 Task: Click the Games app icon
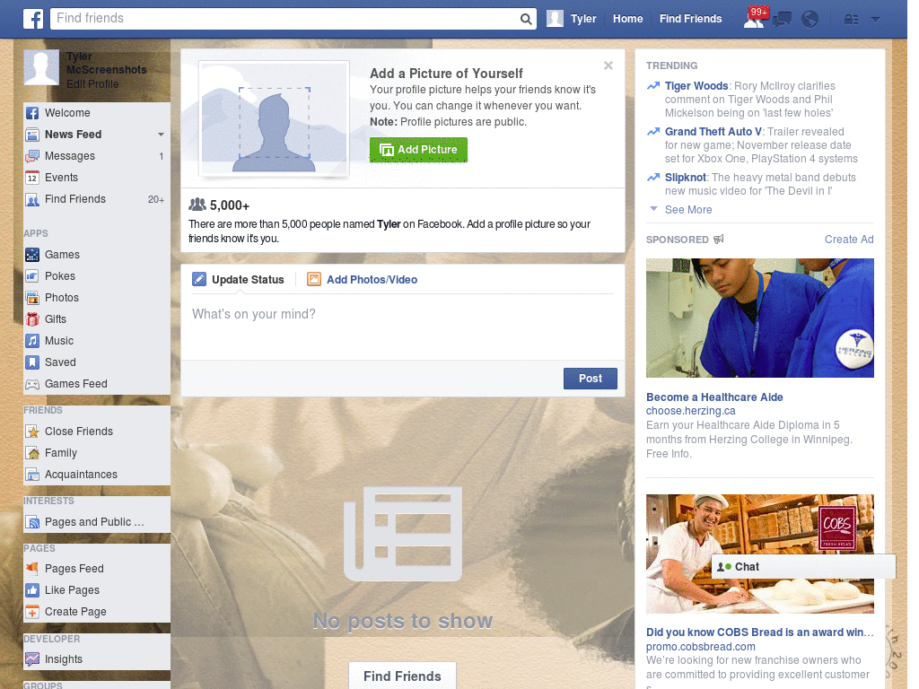32,255
